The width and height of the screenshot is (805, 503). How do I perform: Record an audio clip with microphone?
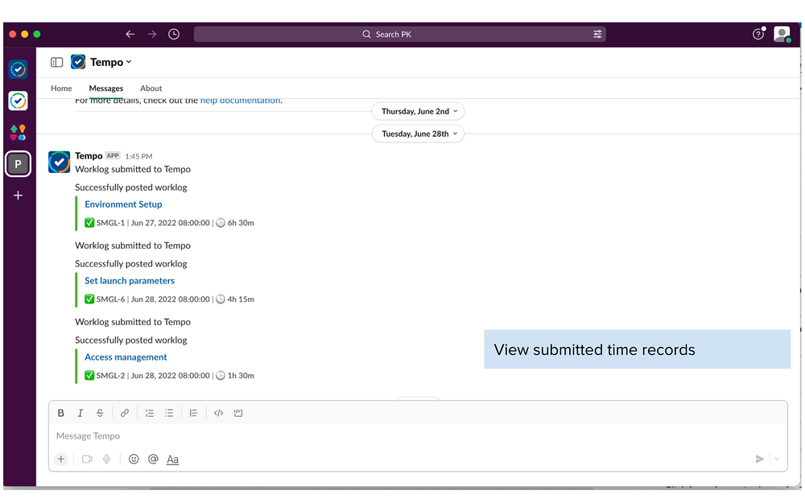pyautogui.click(x=106, y=459)
